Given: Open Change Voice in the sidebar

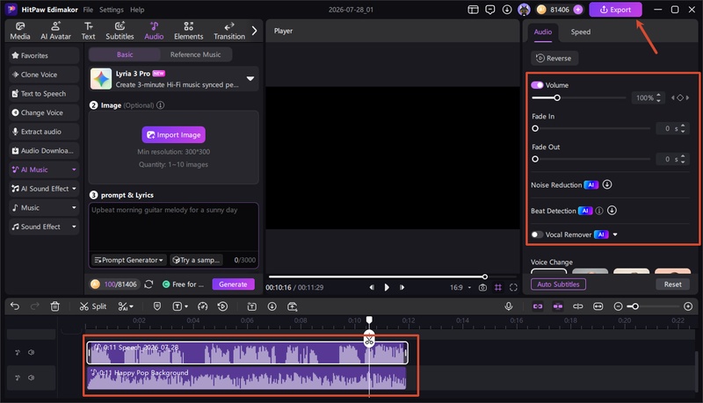Looking at the screenshot, I should click(x=44, y=112).
